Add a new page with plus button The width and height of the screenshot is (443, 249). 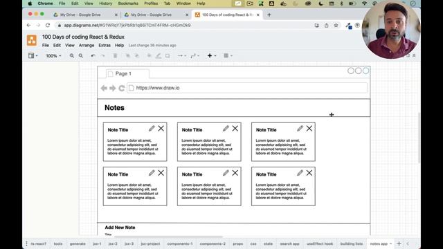[399, 243]
